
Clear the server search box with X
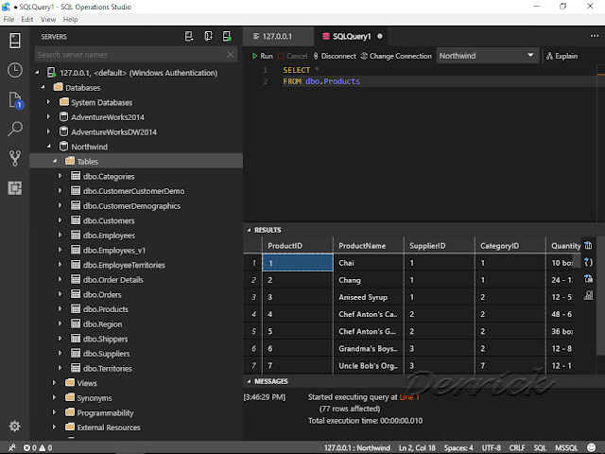click(x=231, y=55)
